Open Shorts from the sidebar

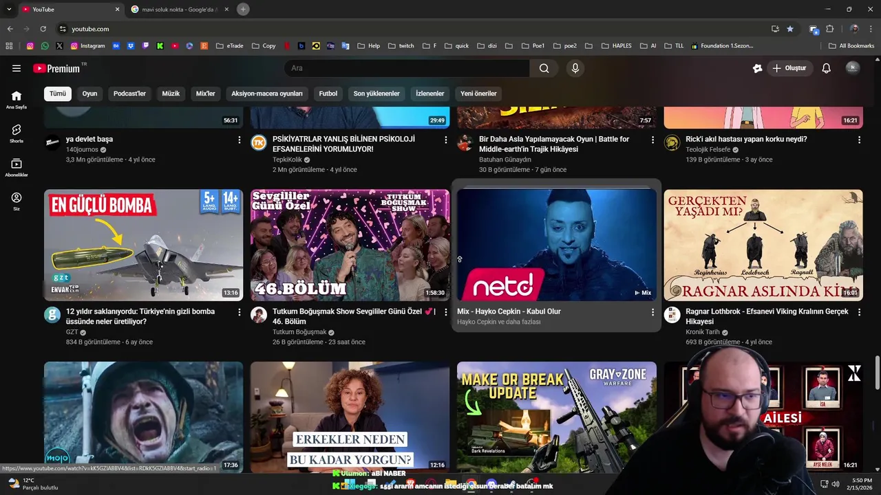point(17,133)
